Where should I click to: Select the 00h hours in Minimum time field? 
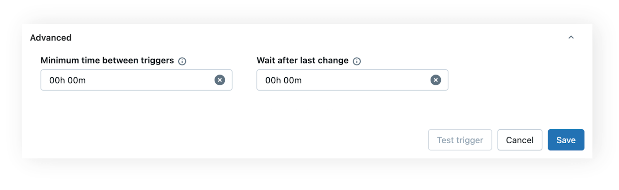click(x=57, y=80)
